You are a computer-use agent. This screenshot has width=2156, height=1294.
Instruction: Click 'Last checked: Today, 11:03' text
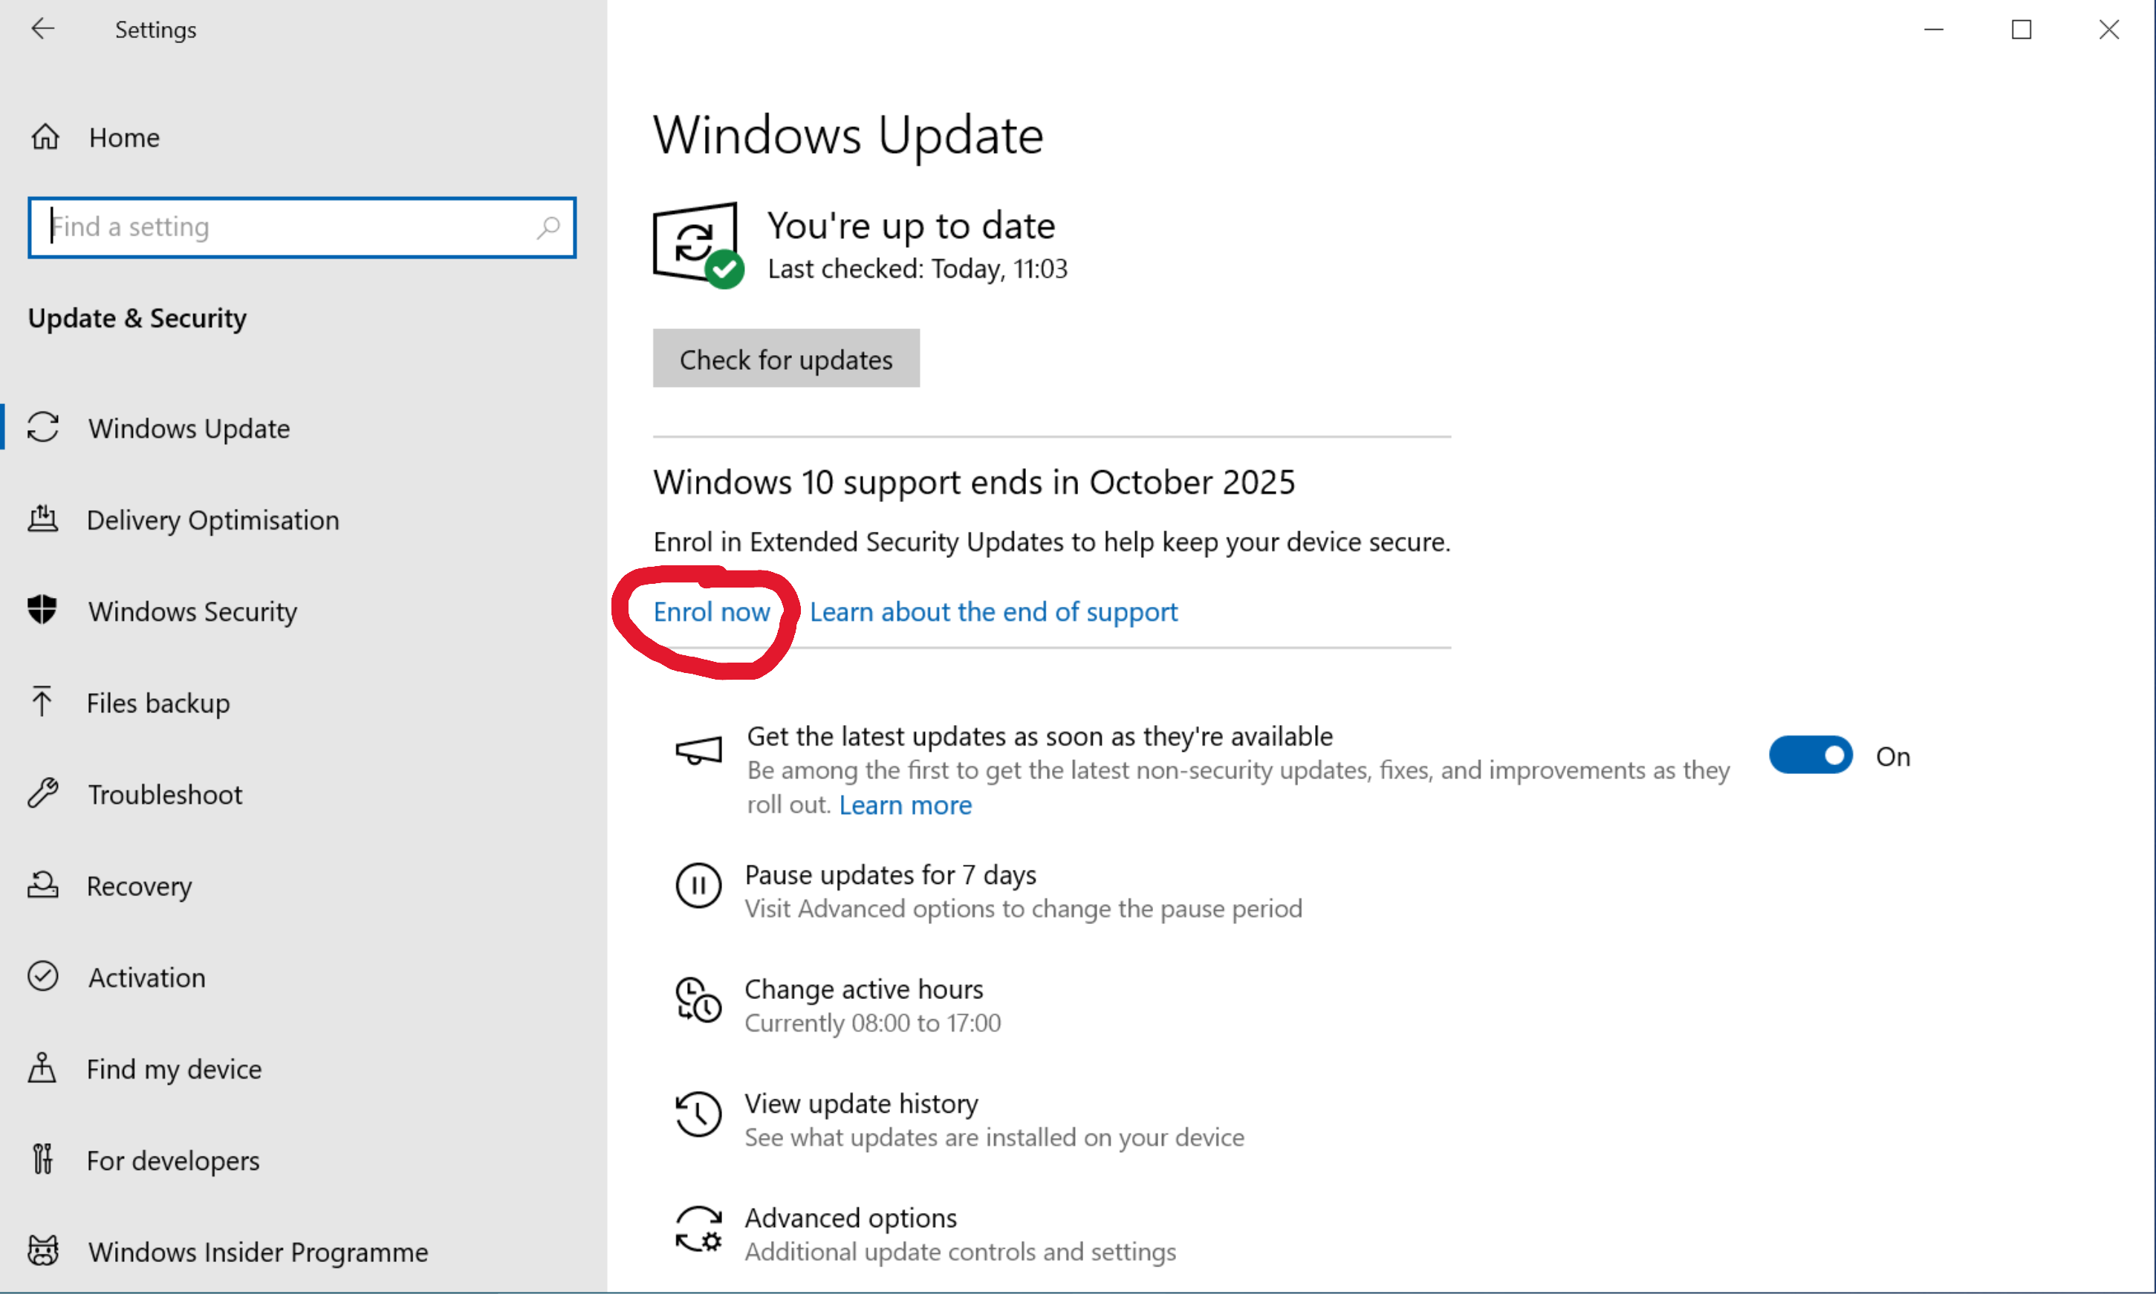click(917, 269)
